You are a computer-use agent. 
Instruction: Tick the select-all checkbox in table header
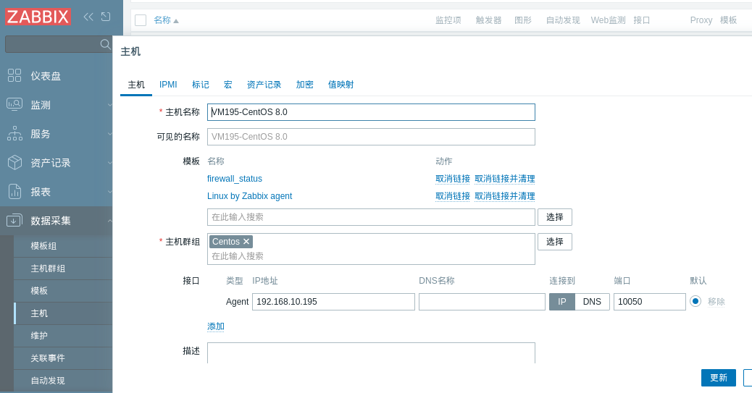pos(141,20)
